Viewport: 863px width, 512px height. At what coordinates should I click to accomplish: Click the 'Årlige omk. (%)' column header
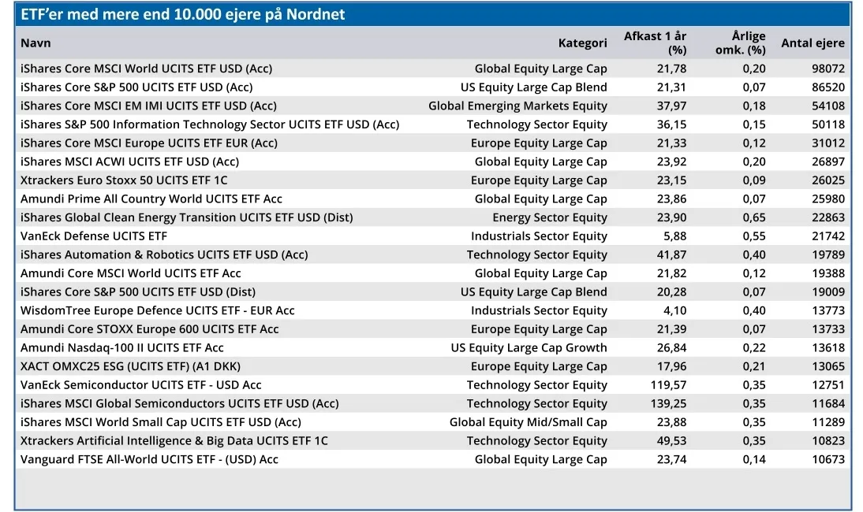[740, 43]
